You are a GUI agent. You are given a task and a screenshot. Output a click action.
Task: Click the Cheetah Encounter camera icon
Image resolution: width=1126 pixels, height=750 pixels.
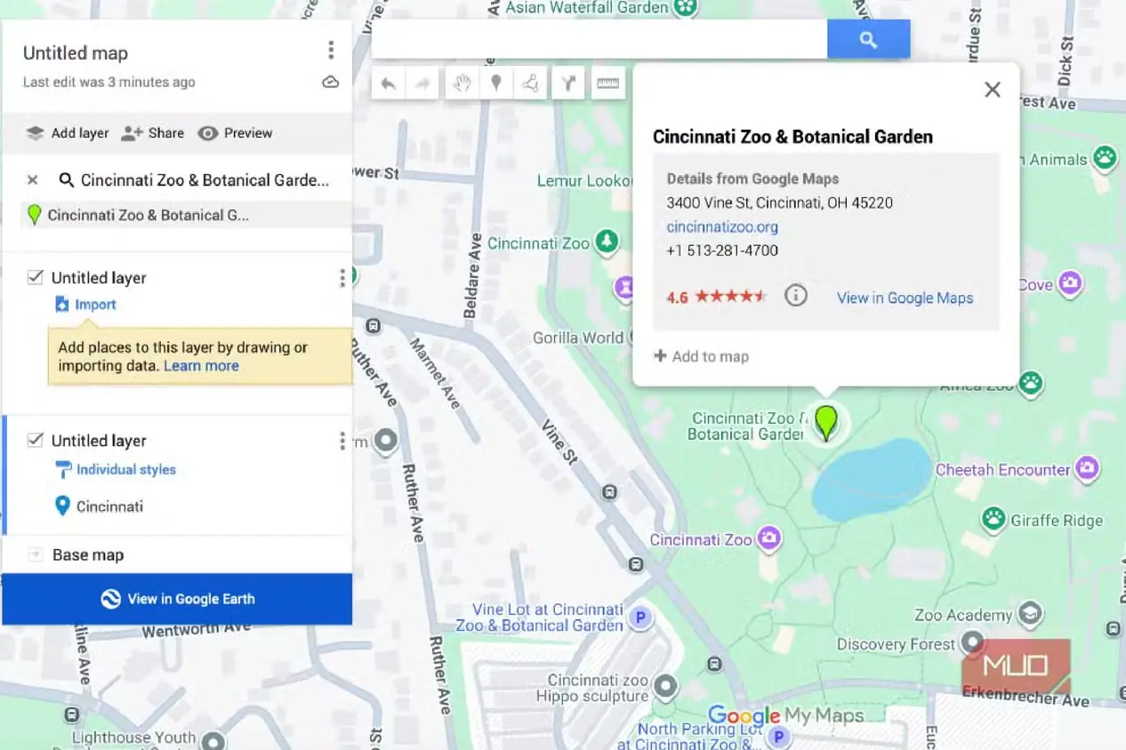(x=1087, y=467)
